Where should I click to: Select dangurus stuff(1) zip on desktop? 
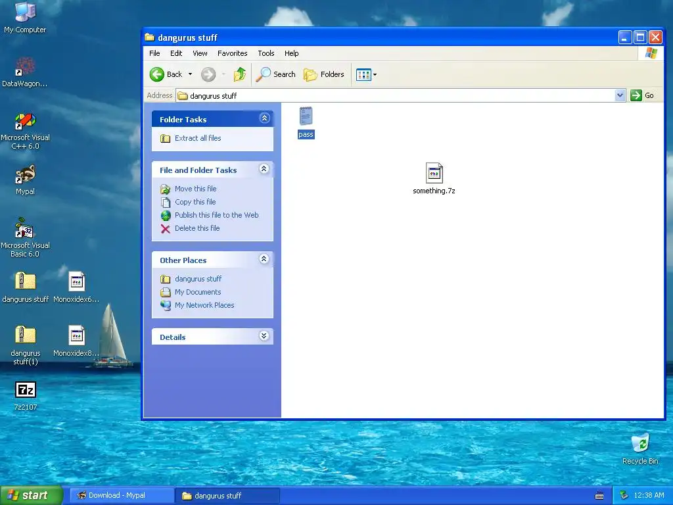pyautogui.click(x=26, y=335)
